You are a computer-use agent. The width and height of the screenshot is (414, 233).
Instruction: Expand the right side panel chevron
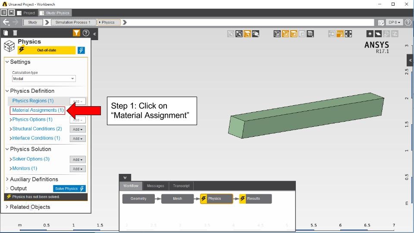point(410,60)
